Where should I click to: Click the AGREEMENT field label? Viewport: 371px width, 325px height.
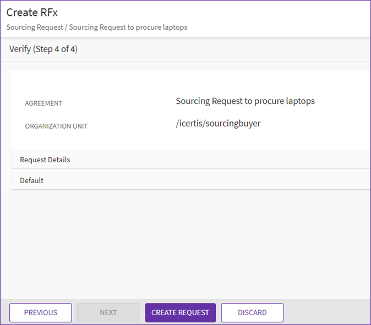pos(43,103)
